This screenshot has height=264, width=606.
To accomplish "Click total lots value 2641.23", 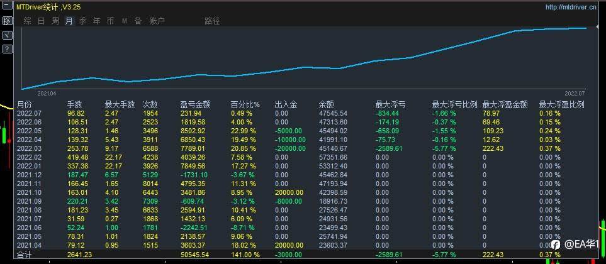I will point(79,255).
